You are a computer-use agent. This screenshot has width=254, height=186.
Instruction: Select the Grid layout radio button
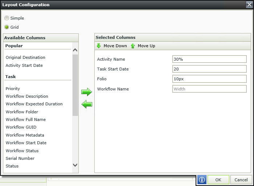[x=7, y=27]
